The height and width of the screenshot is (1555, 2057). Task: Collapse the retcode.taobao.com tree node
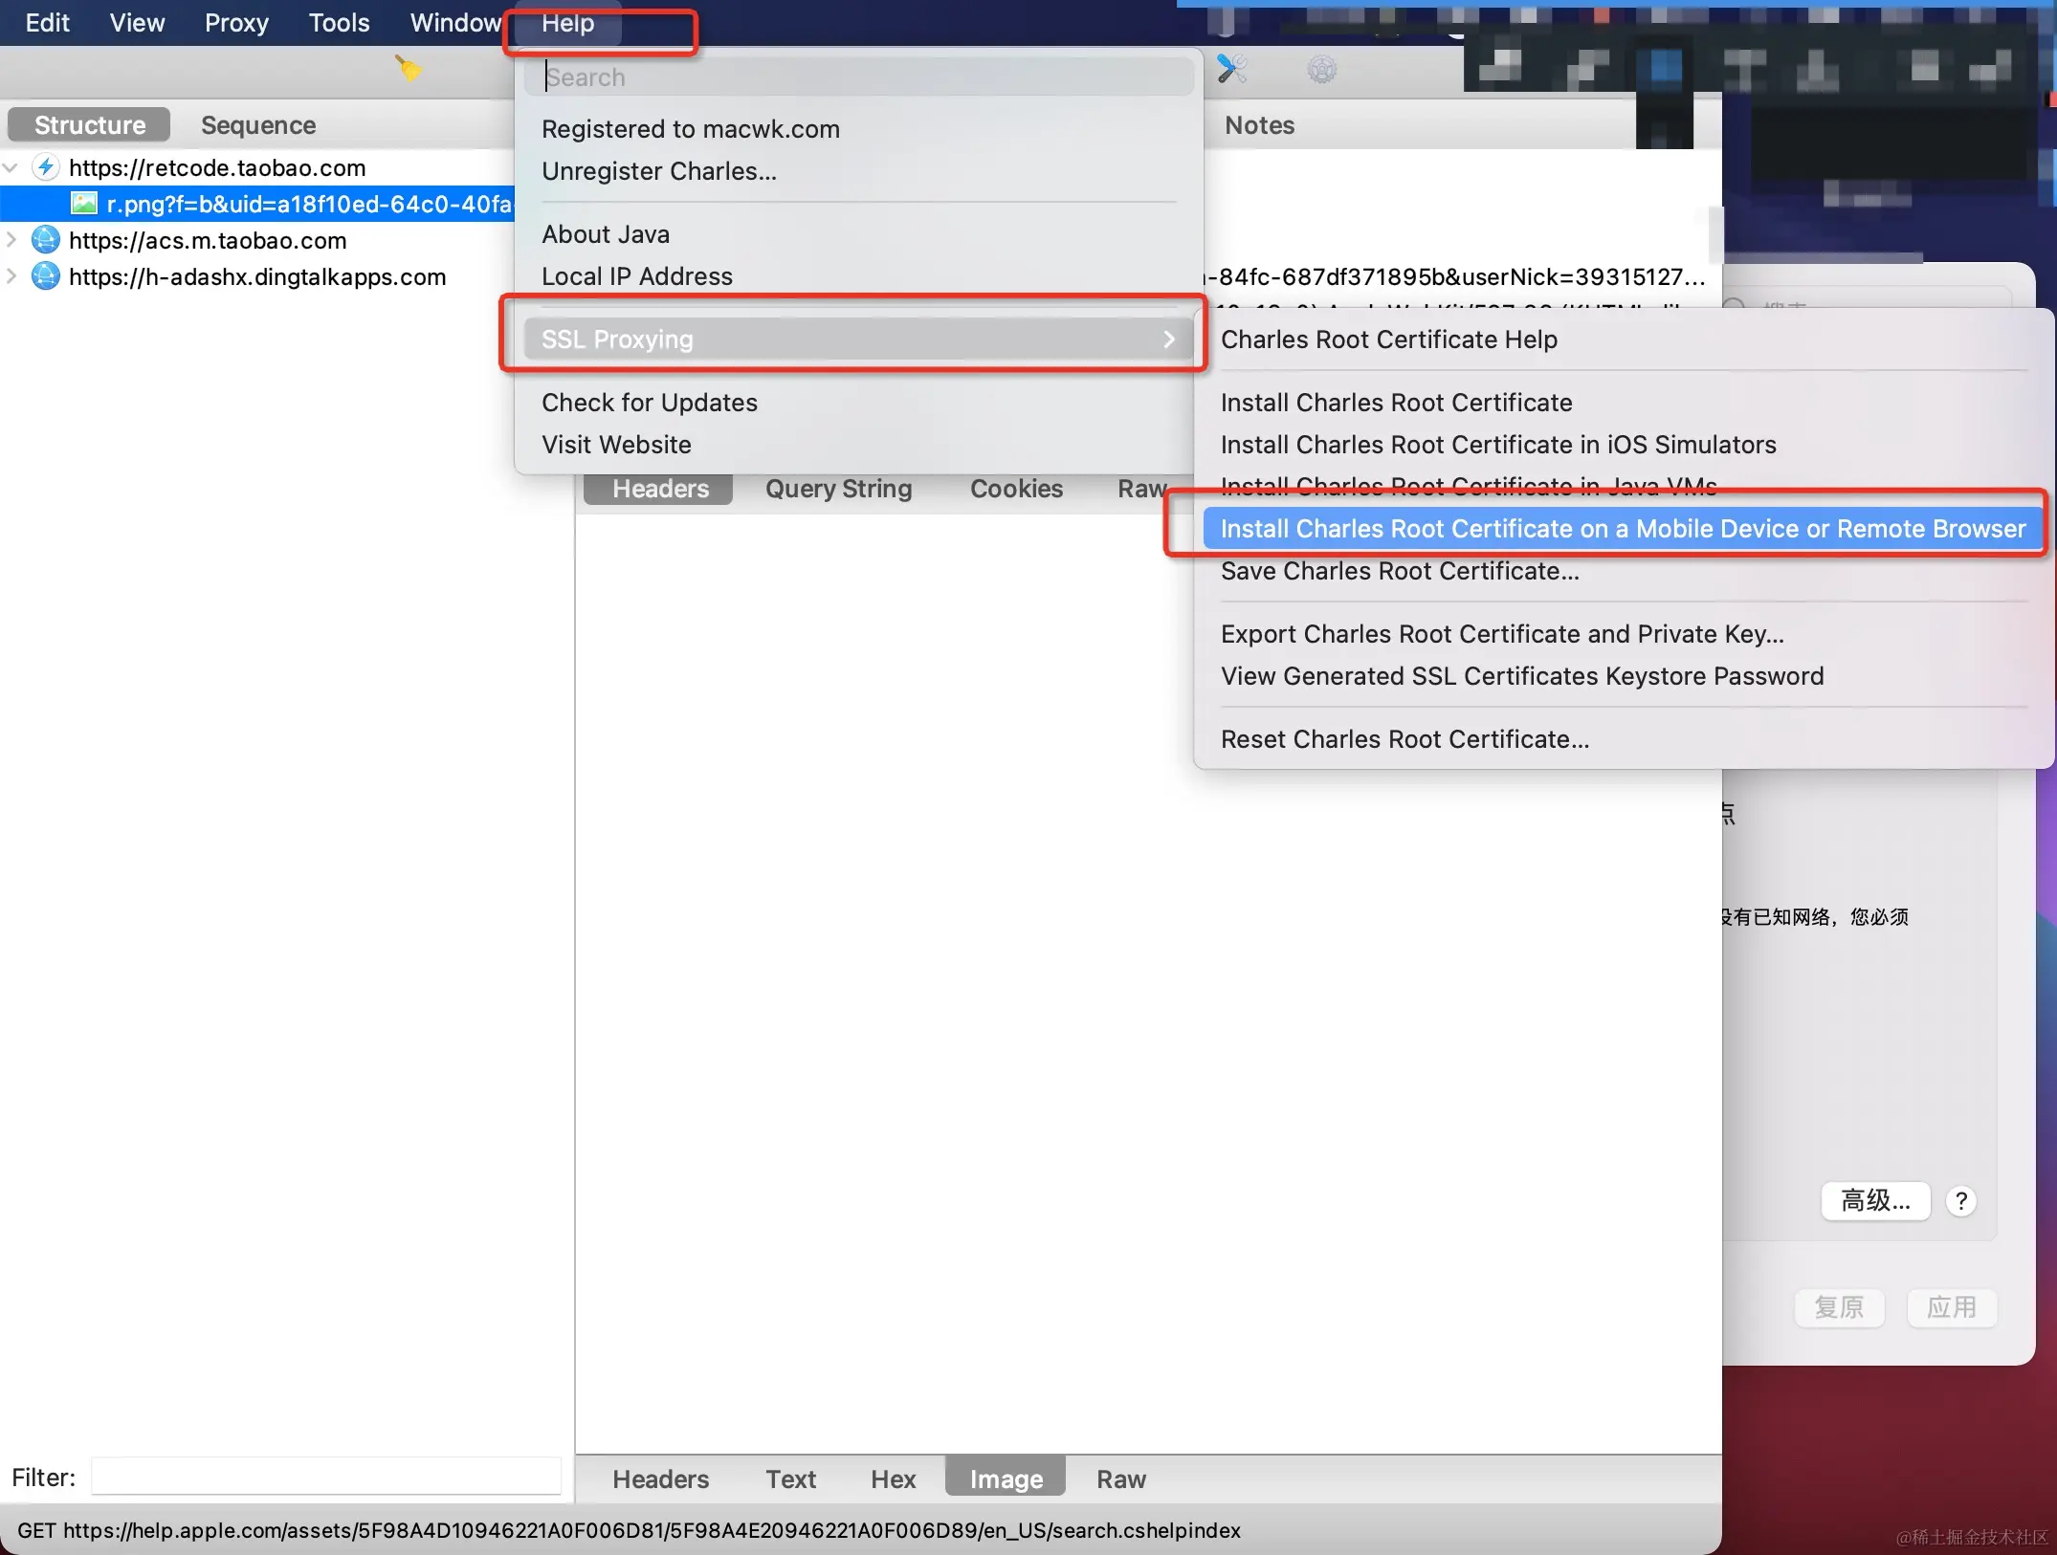click(x=11, y=168)
